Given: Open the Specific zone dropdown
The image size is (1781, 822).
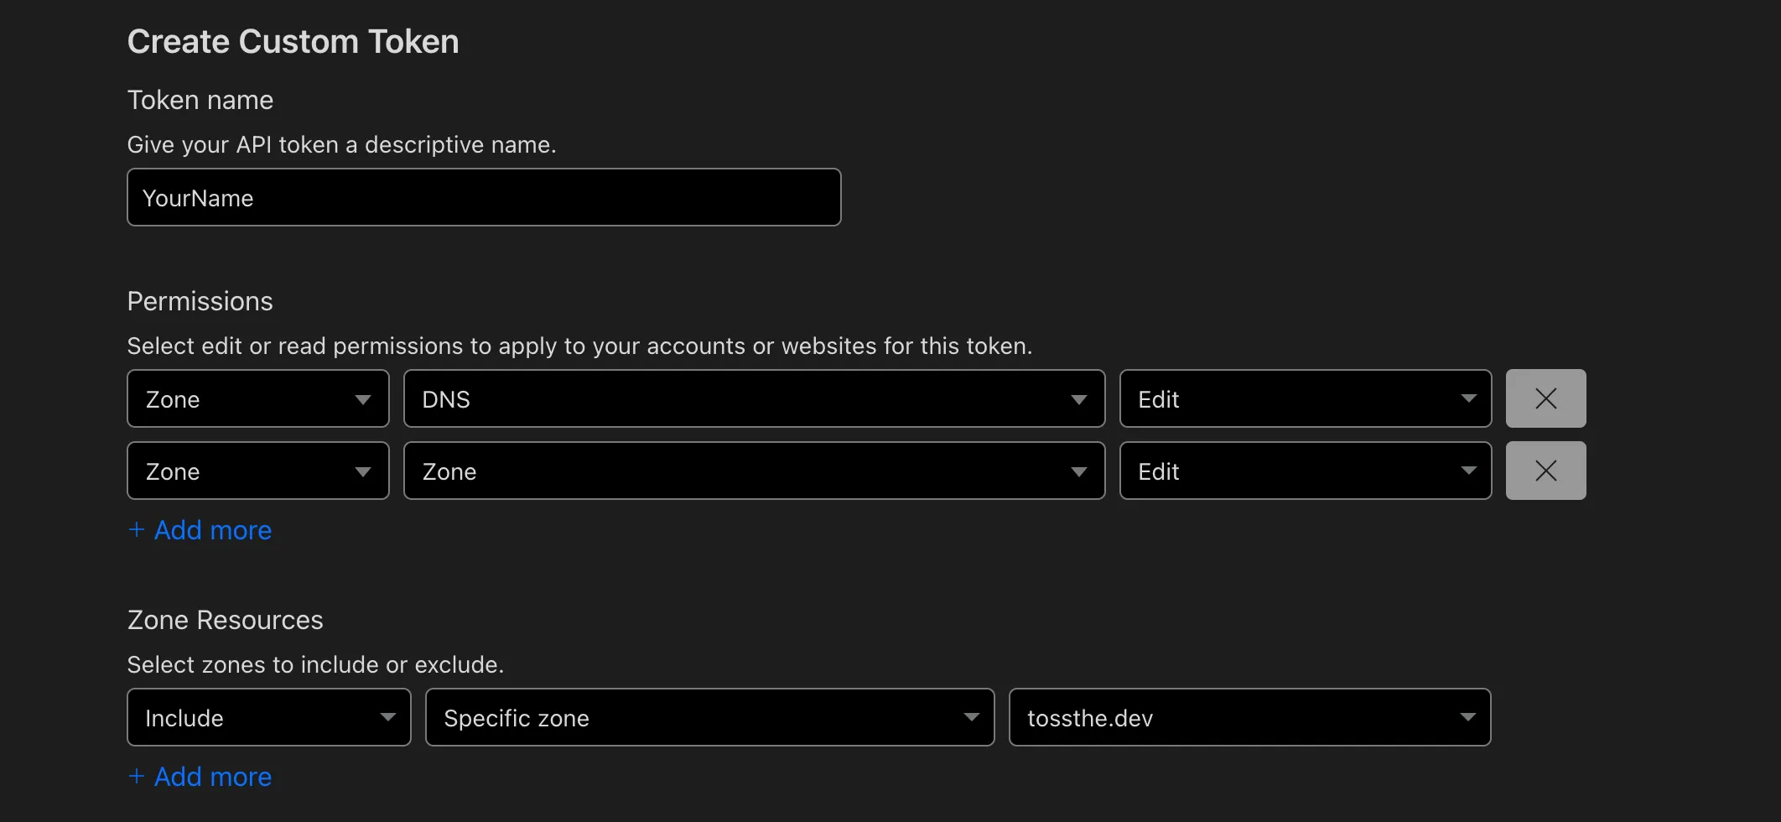Looking at the screenshot, I should tap(709, 717).
